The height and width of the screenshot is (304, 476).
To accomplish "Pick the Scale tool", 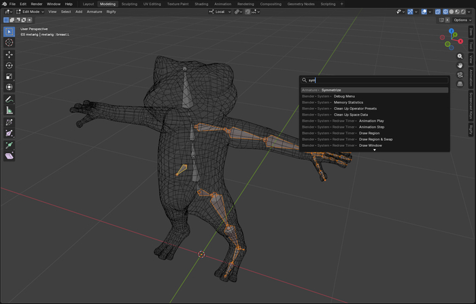I will [10, 76].
